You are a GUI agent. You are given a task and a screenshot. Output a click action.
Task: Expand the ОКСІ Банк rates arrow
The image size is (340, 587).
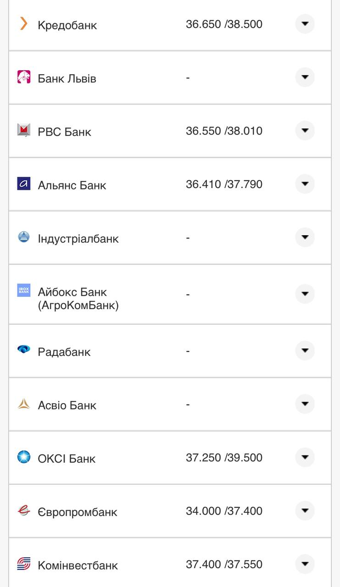(x=305, y=457)
